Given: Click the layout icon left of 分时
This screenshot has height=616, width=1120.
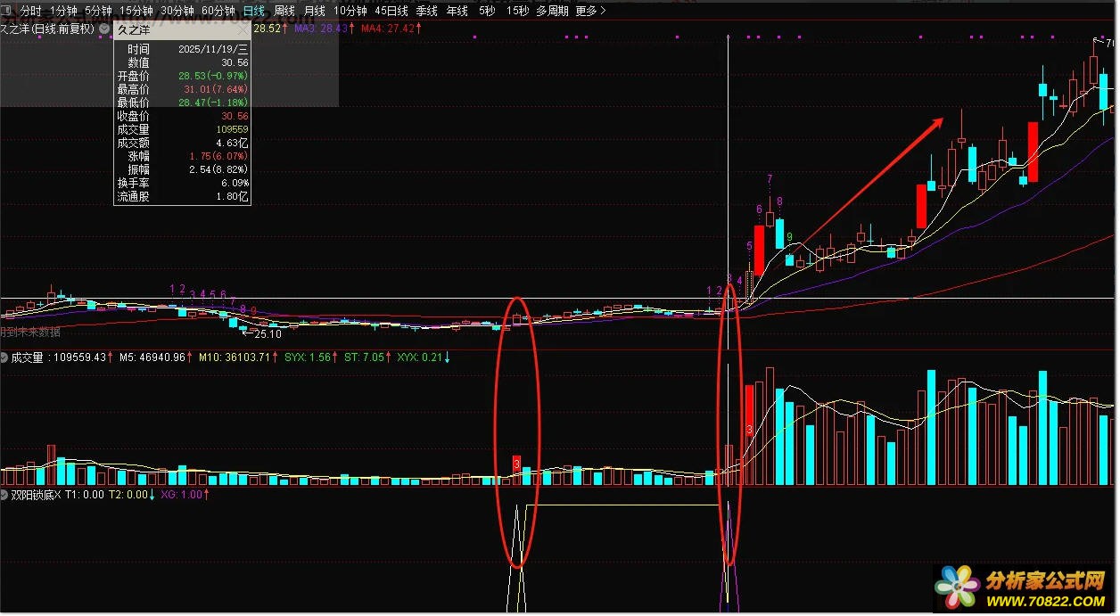Looking at the screenshot, I should coord(7,11).
